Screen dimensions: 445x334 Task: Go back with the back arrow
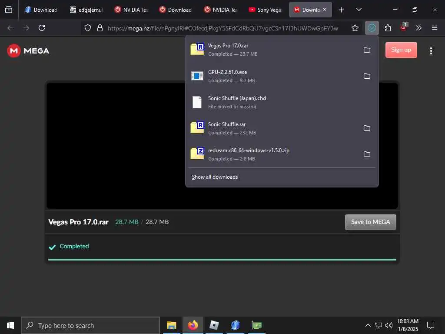(x=10, y=28)
